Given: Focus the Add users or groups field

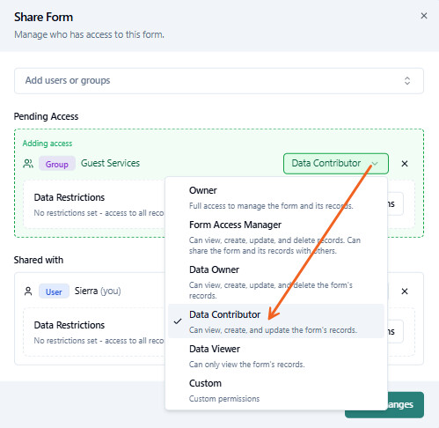Looking at the screenshot, I should coord(219,81).
